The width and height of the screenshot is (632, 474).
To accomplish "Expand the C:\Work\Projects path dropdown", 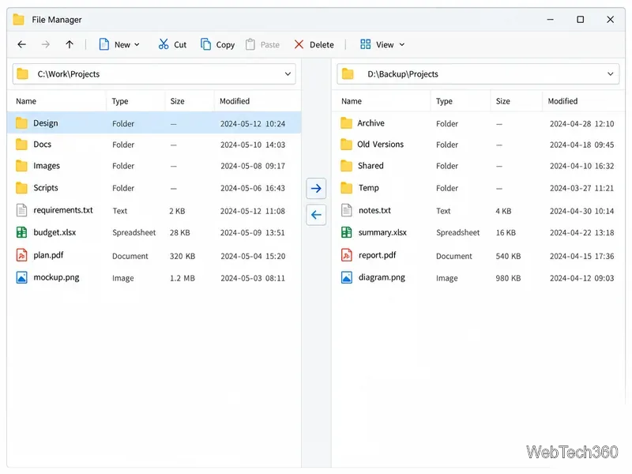I will point(288,73).
